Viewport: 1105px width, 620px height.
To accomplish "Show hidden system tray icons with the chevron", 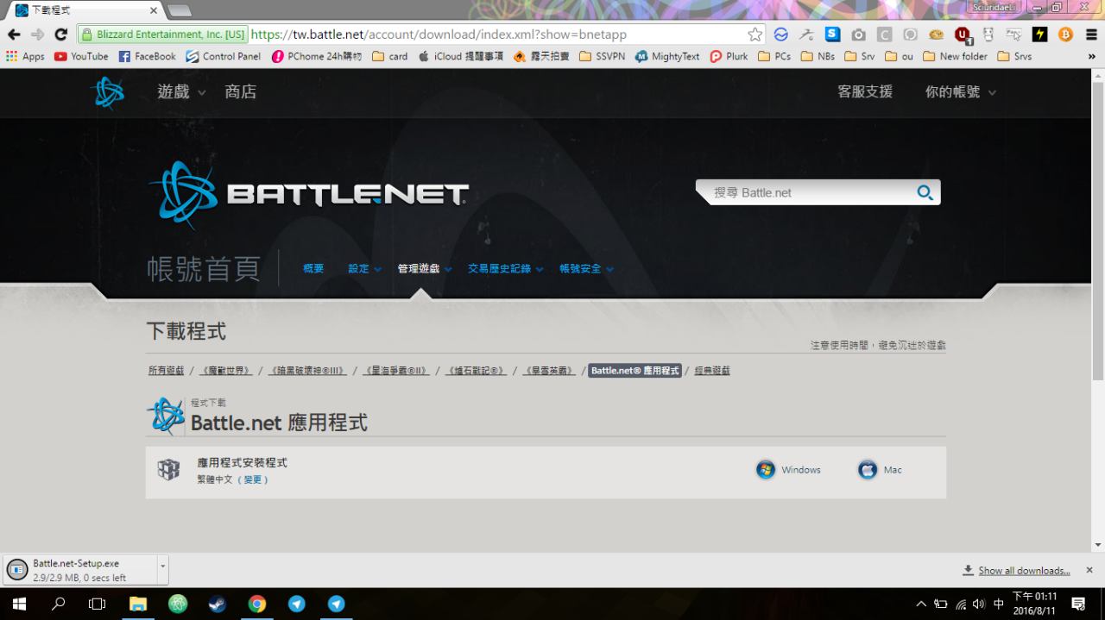I will click(x=921, y=604).
